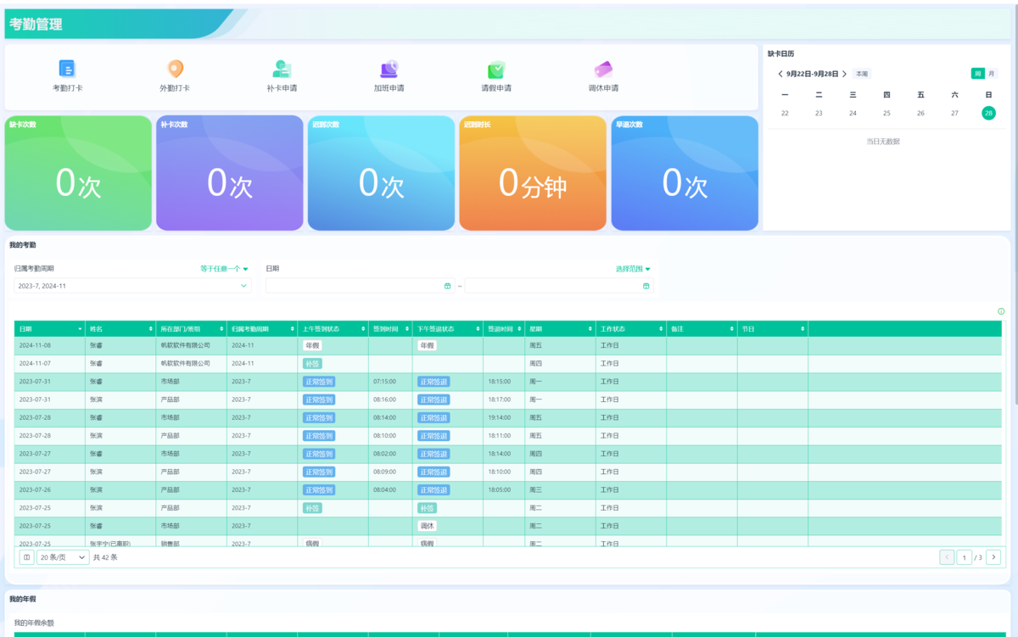This screenshot has height=637, width=1018.
Task: Expand the 归属考勤周期 combo box with 2023-7, 2024-11
Action: (132, 286)
